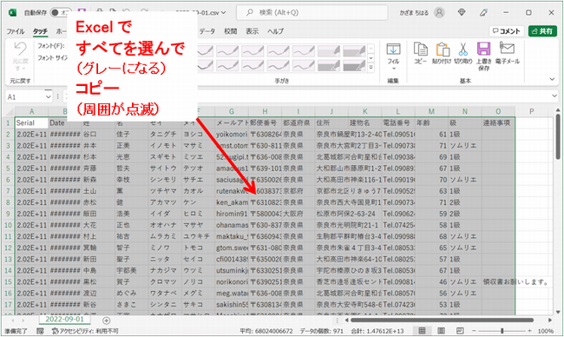Add a new sheet with the plus button
Screen dimensions: 564x337
pyautogui.click(x=106, y=320)
